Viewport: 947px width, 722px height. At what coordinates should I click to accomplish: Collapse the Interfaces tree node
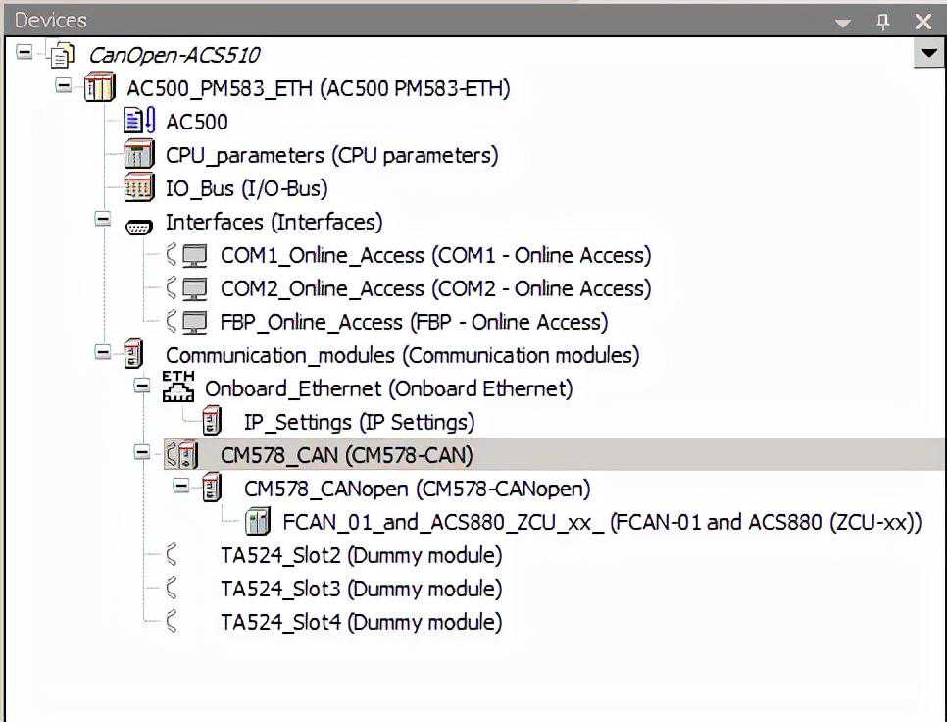(103, 220)
